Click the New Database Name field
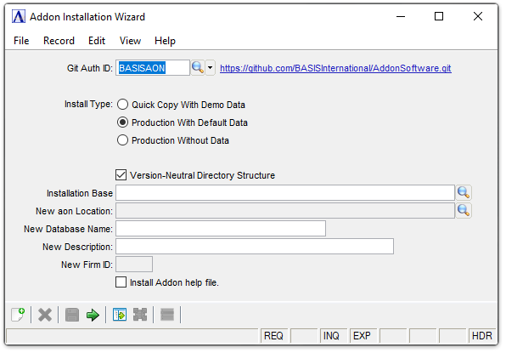506x353 pixels. coord(221,229)
